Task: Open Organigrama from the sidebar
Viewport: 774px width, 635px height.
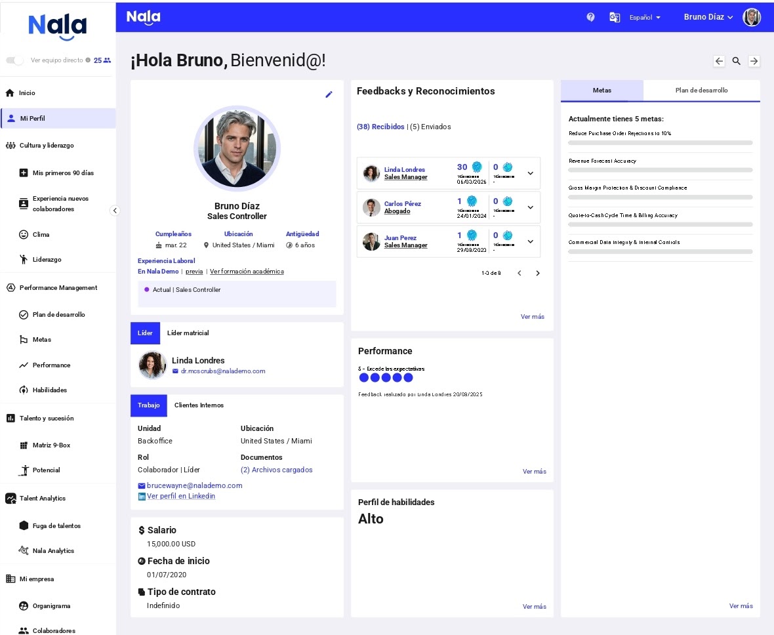Action: coord(51,605)
